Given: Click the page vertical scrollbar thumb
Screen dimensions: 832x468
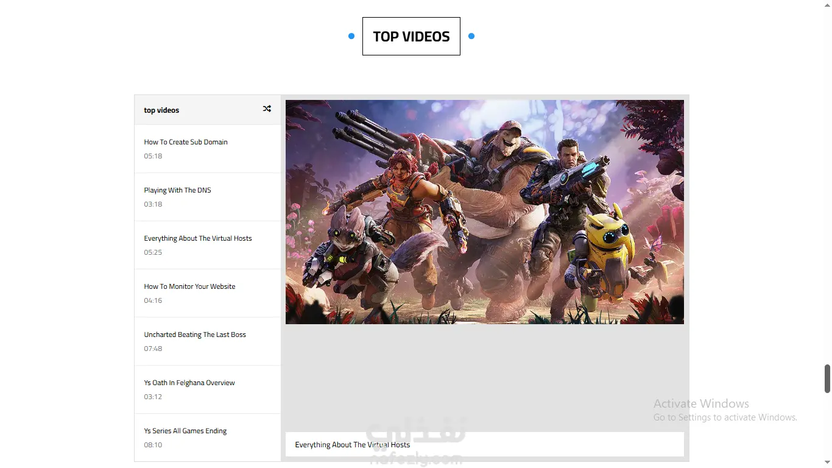Looking at the screenshot, I should (x=827, y=378).
